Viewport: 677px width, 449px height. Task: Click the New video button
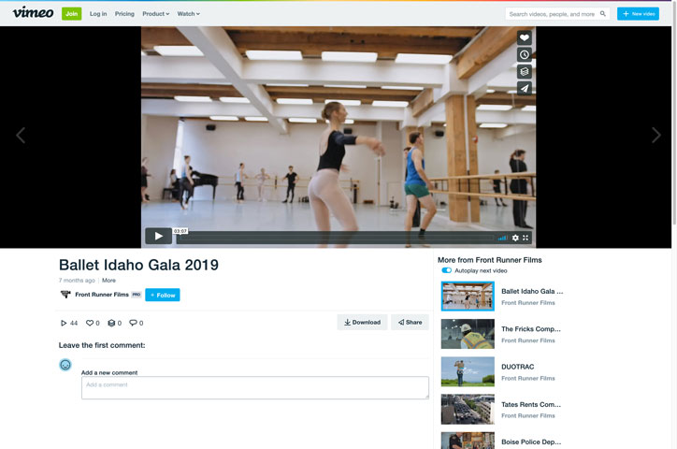coord(638,14)
